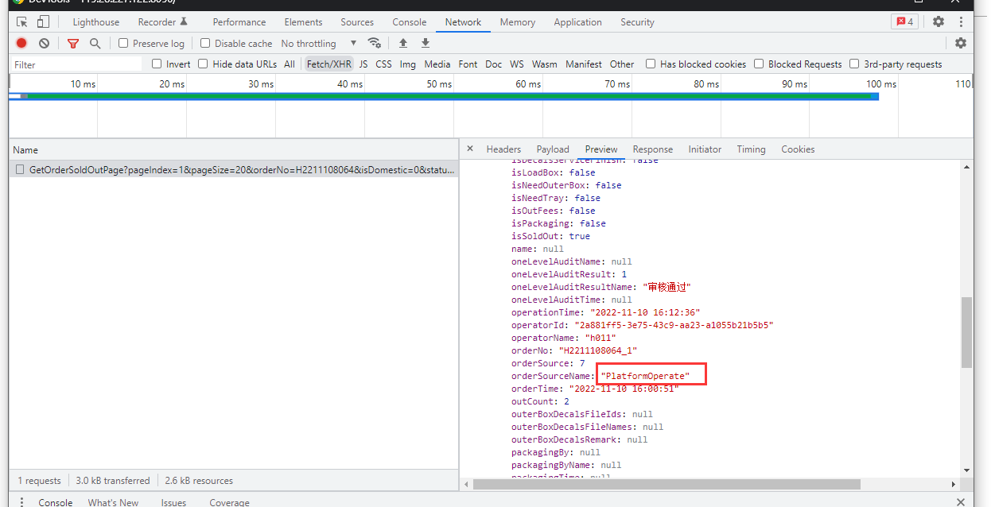Open the No throttling dropdown
This screenshot has height=507, width=995.
(318, 44)
